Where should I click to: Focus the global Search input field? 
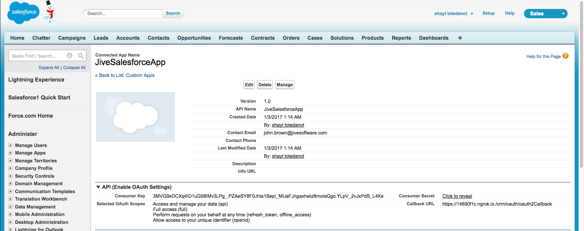pyautogui.click(x=123, y=14)
